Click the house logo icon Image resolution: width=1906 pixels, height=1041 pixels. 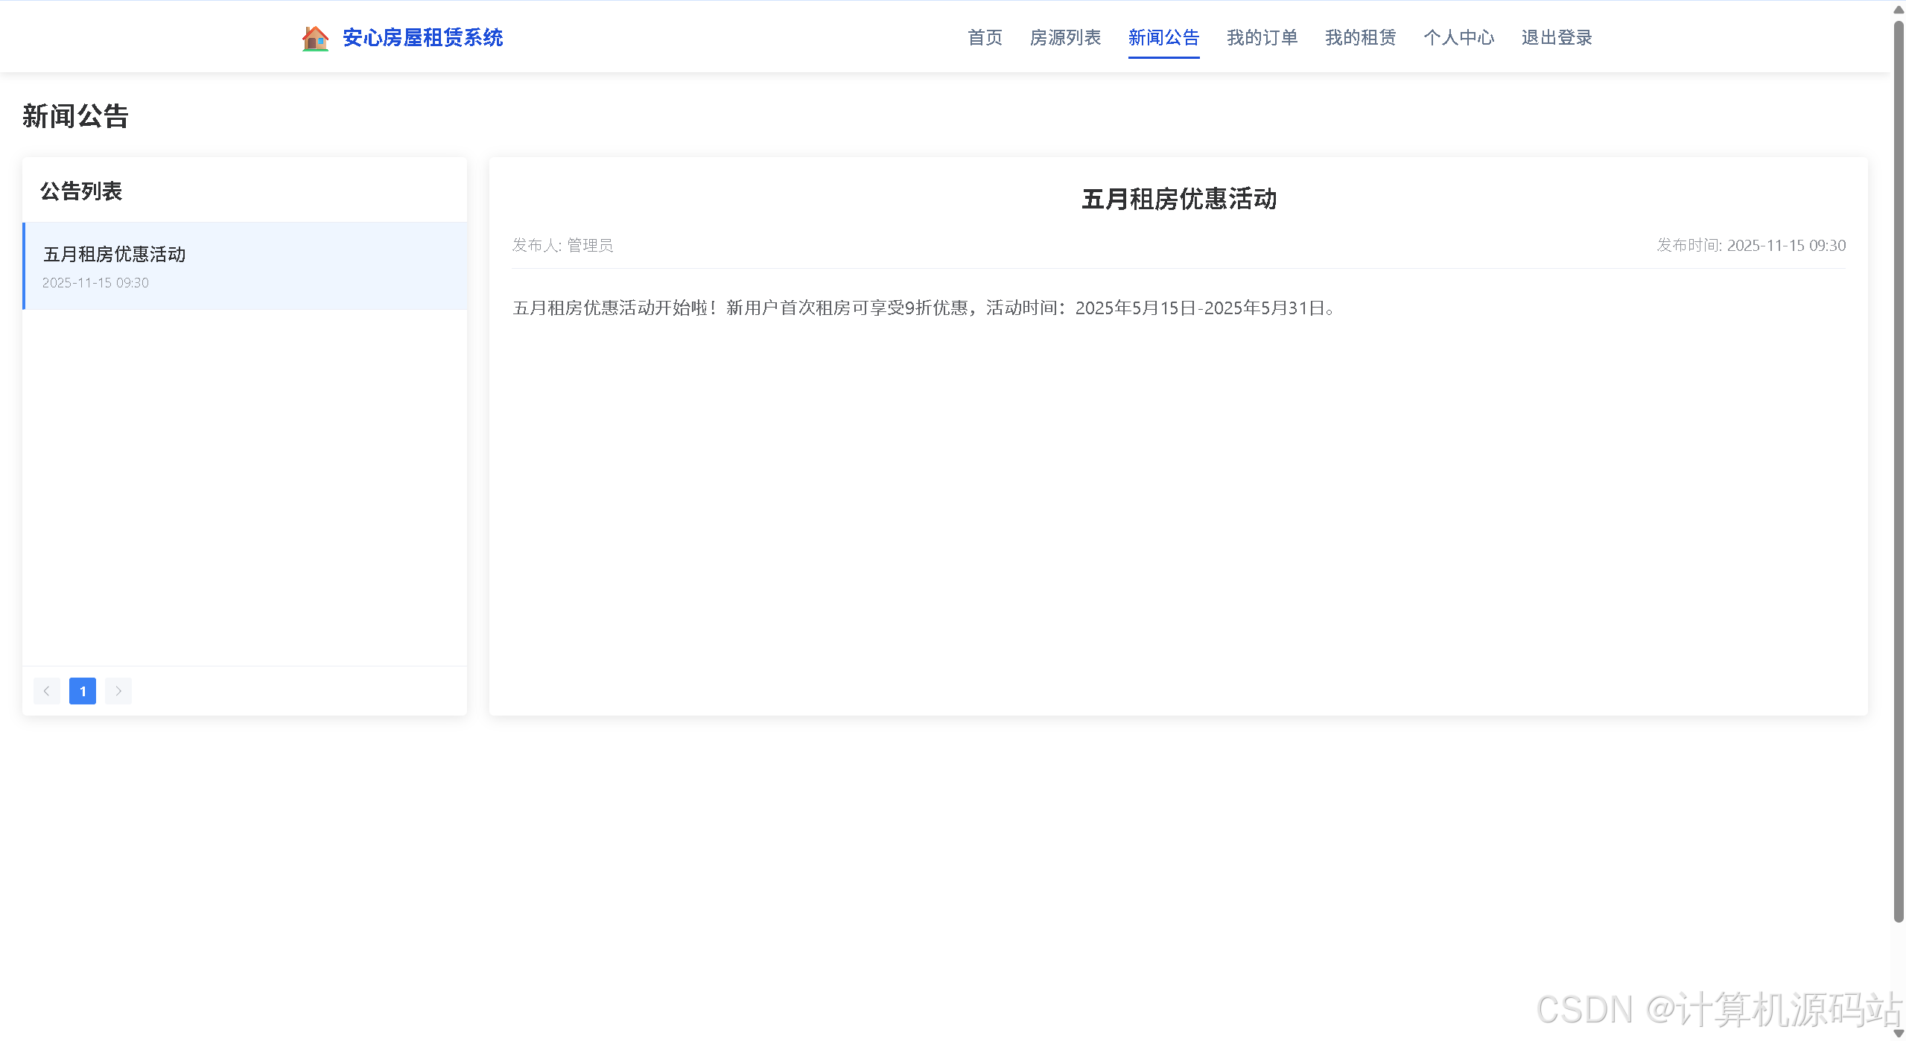point(315,38)
